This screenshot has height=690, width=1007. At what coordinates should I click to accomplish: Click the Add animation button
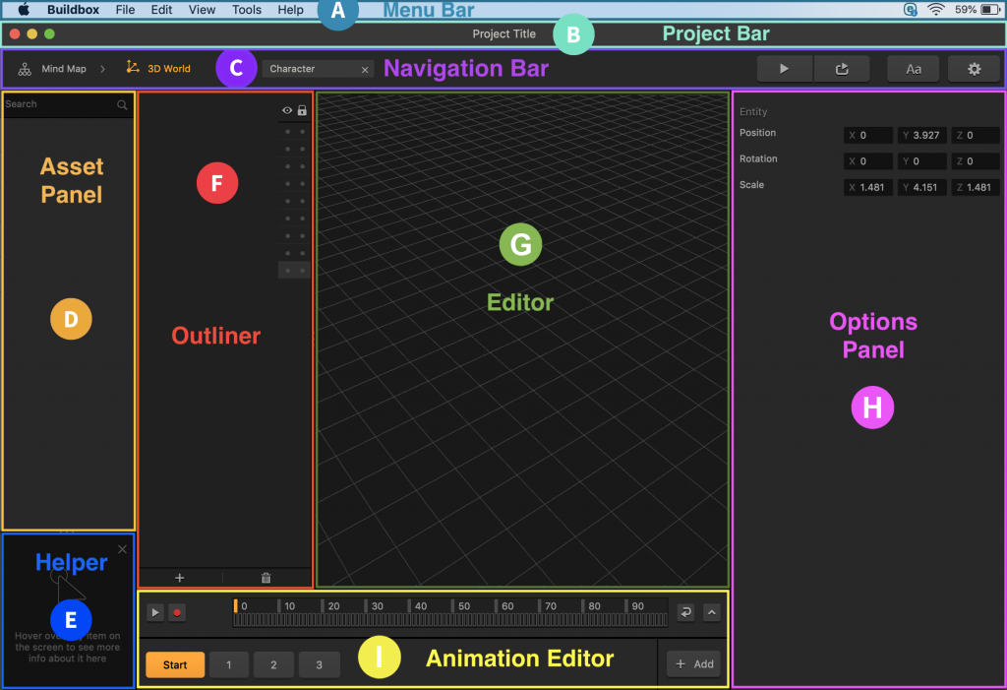(694, 663)
